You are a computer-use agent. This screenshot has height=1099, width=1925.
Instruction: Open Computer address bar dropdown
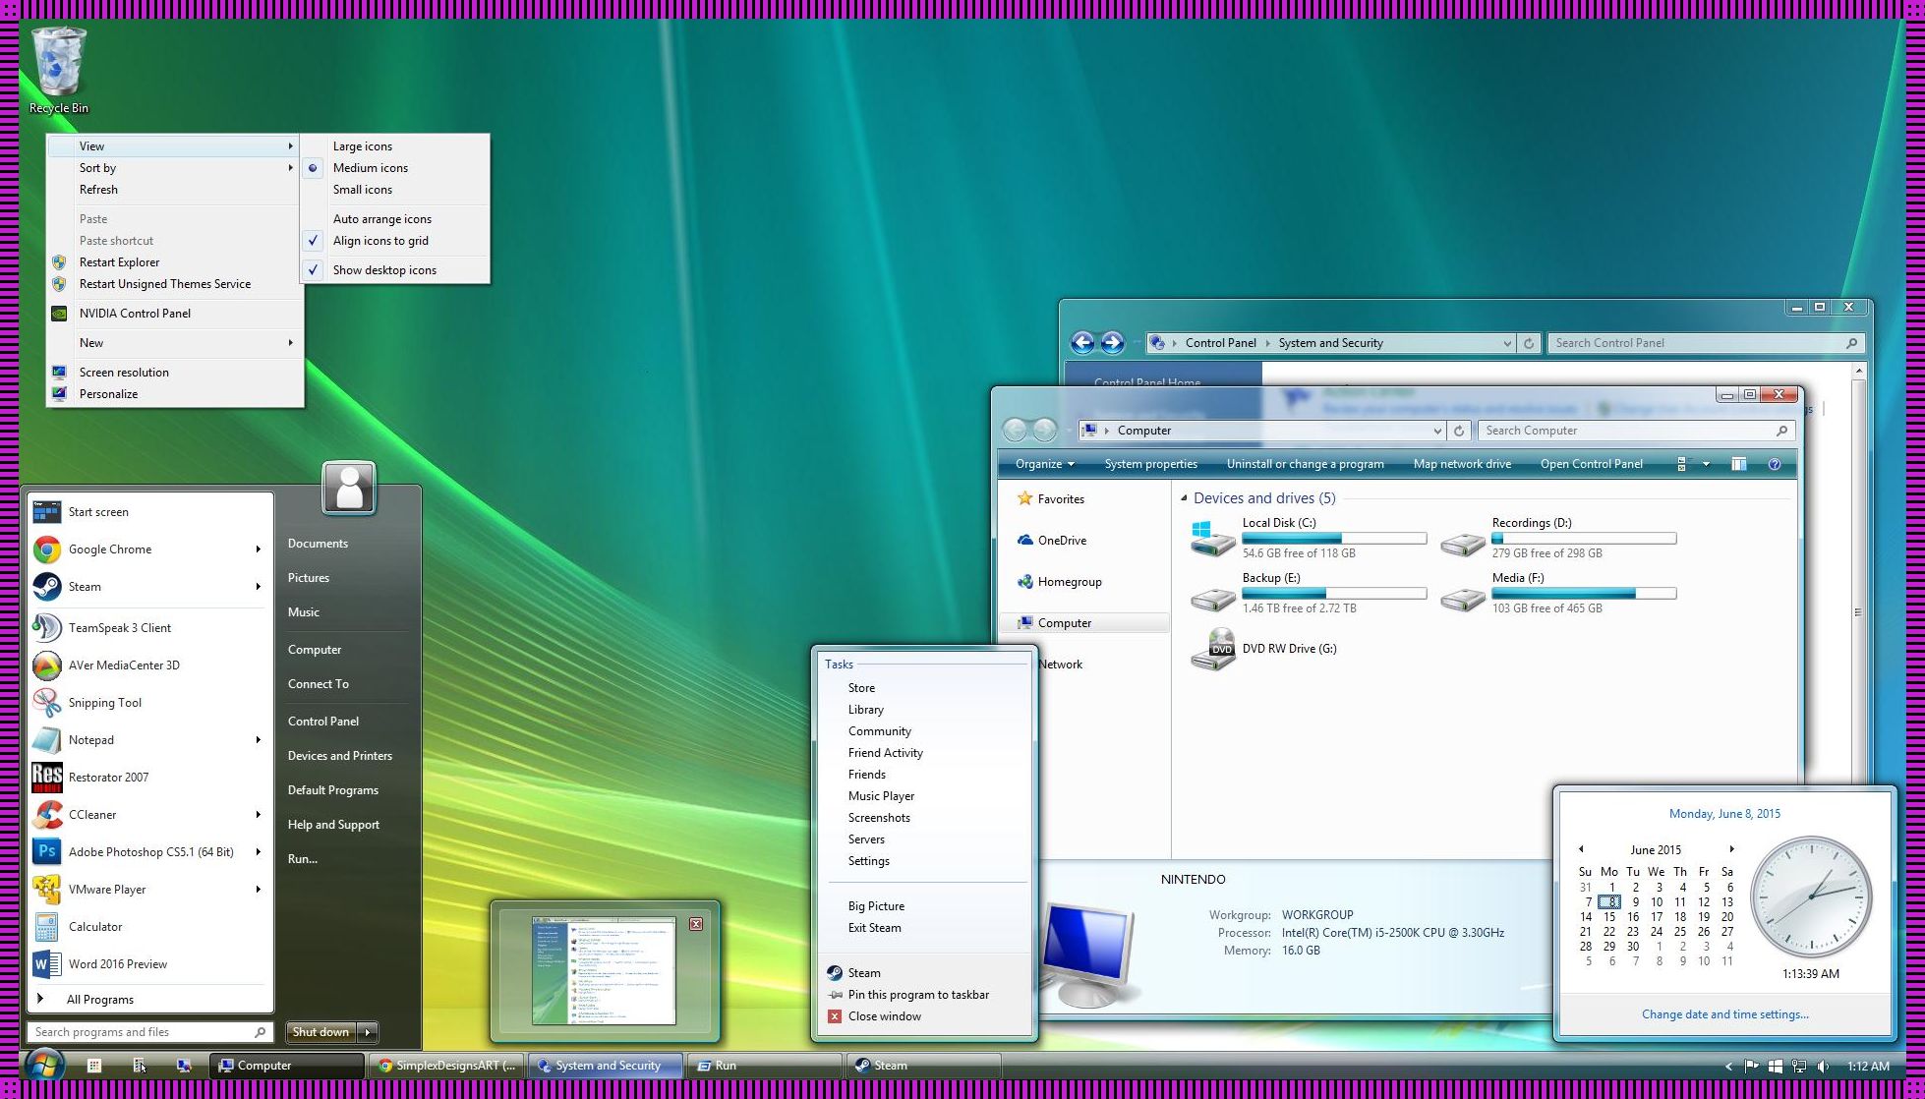[x=1437, y=431]
